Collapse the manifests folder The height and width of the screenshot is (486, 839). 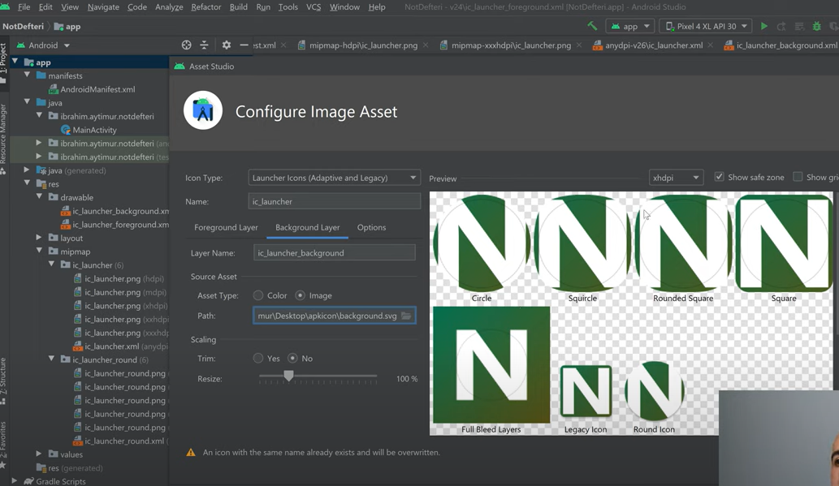click(28, 75)
